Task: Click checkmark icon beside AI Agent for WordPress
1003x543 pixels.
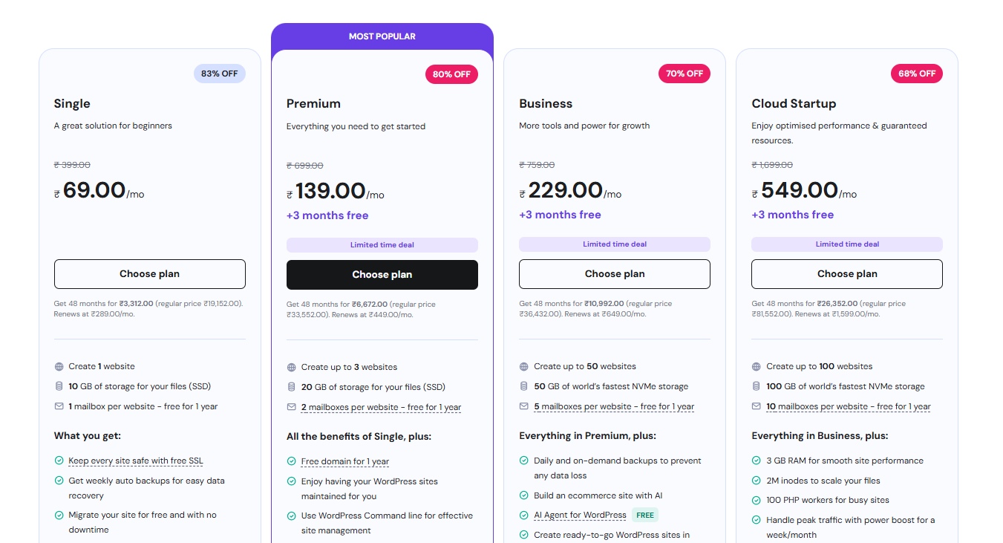Action: coord(524,516)
